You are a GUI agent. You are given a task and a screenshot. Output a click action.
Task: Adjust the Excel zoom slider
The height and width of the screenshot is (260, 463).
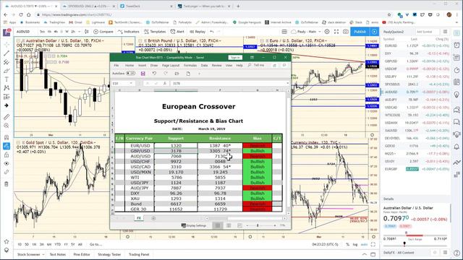pyautogui.click(x=258, y=225)
